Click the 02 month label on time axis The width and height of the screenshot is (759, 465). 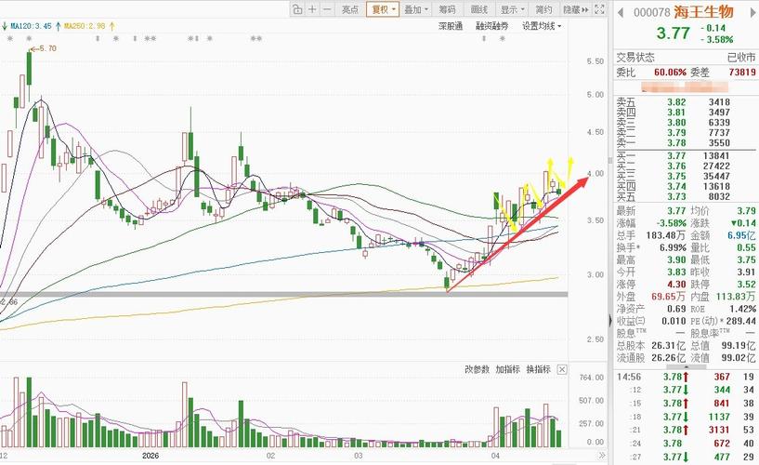(x=270, y=456)
